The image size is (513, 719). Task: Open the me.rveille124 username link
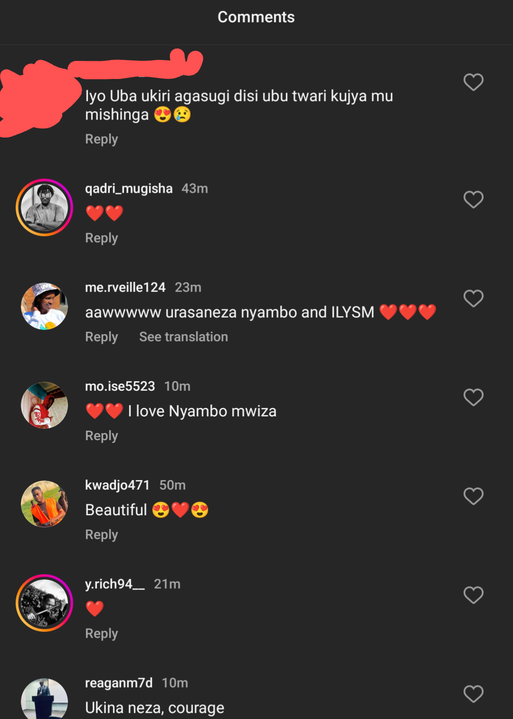tap(125, 287)
